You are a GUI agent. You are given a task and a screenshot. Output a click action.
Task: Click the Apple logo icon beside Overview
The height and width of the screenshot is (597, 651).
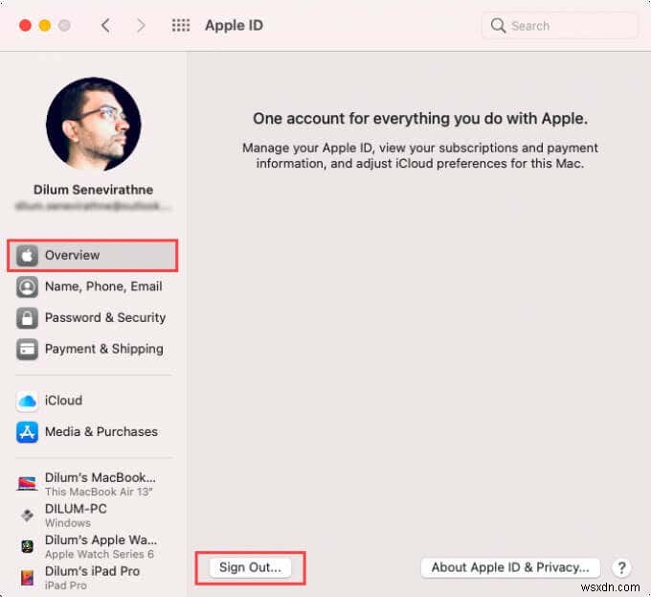click(x=27, y=256)
